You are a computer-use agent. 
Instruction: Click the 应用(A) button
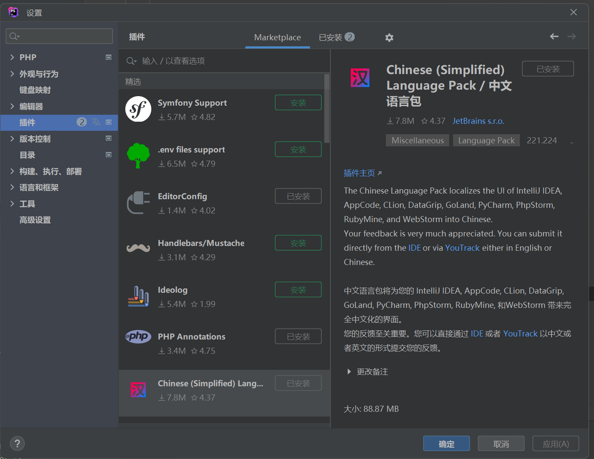[556, 444]
